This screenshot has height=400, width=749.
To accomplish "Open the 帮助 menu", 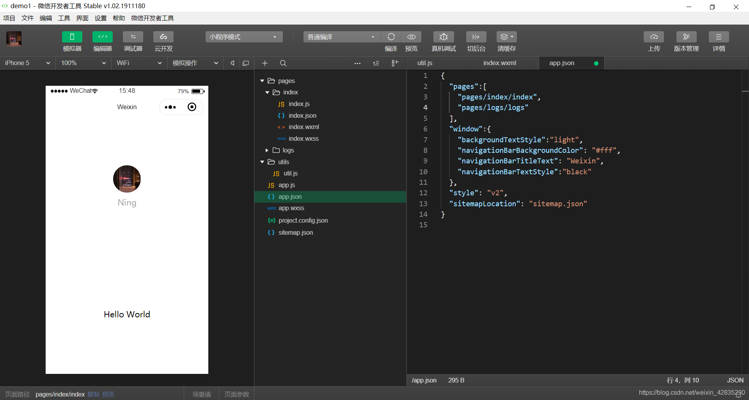I will tap(119, 18).
